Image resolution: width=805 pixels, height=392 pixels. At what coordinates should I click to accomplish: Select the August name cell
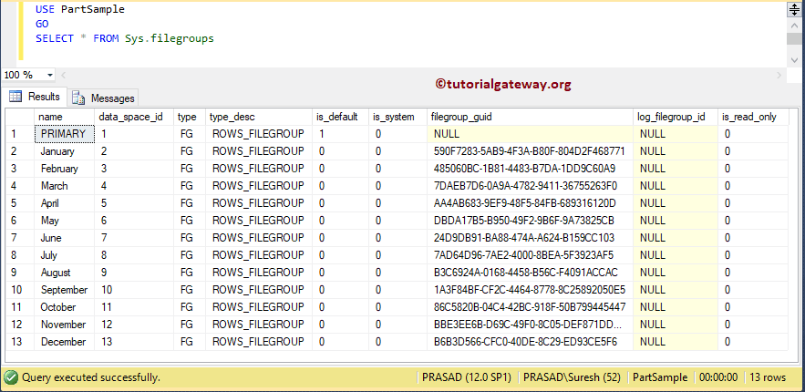pos(64,273)
